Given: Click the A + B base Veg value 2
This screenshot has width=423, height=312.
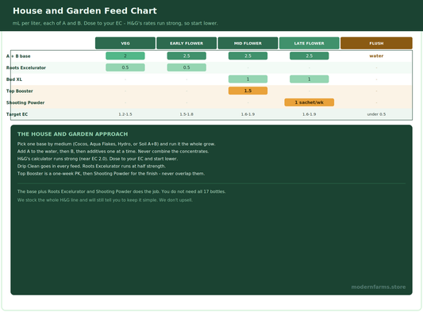Looking at the screenshot, I should pos(125,56).
